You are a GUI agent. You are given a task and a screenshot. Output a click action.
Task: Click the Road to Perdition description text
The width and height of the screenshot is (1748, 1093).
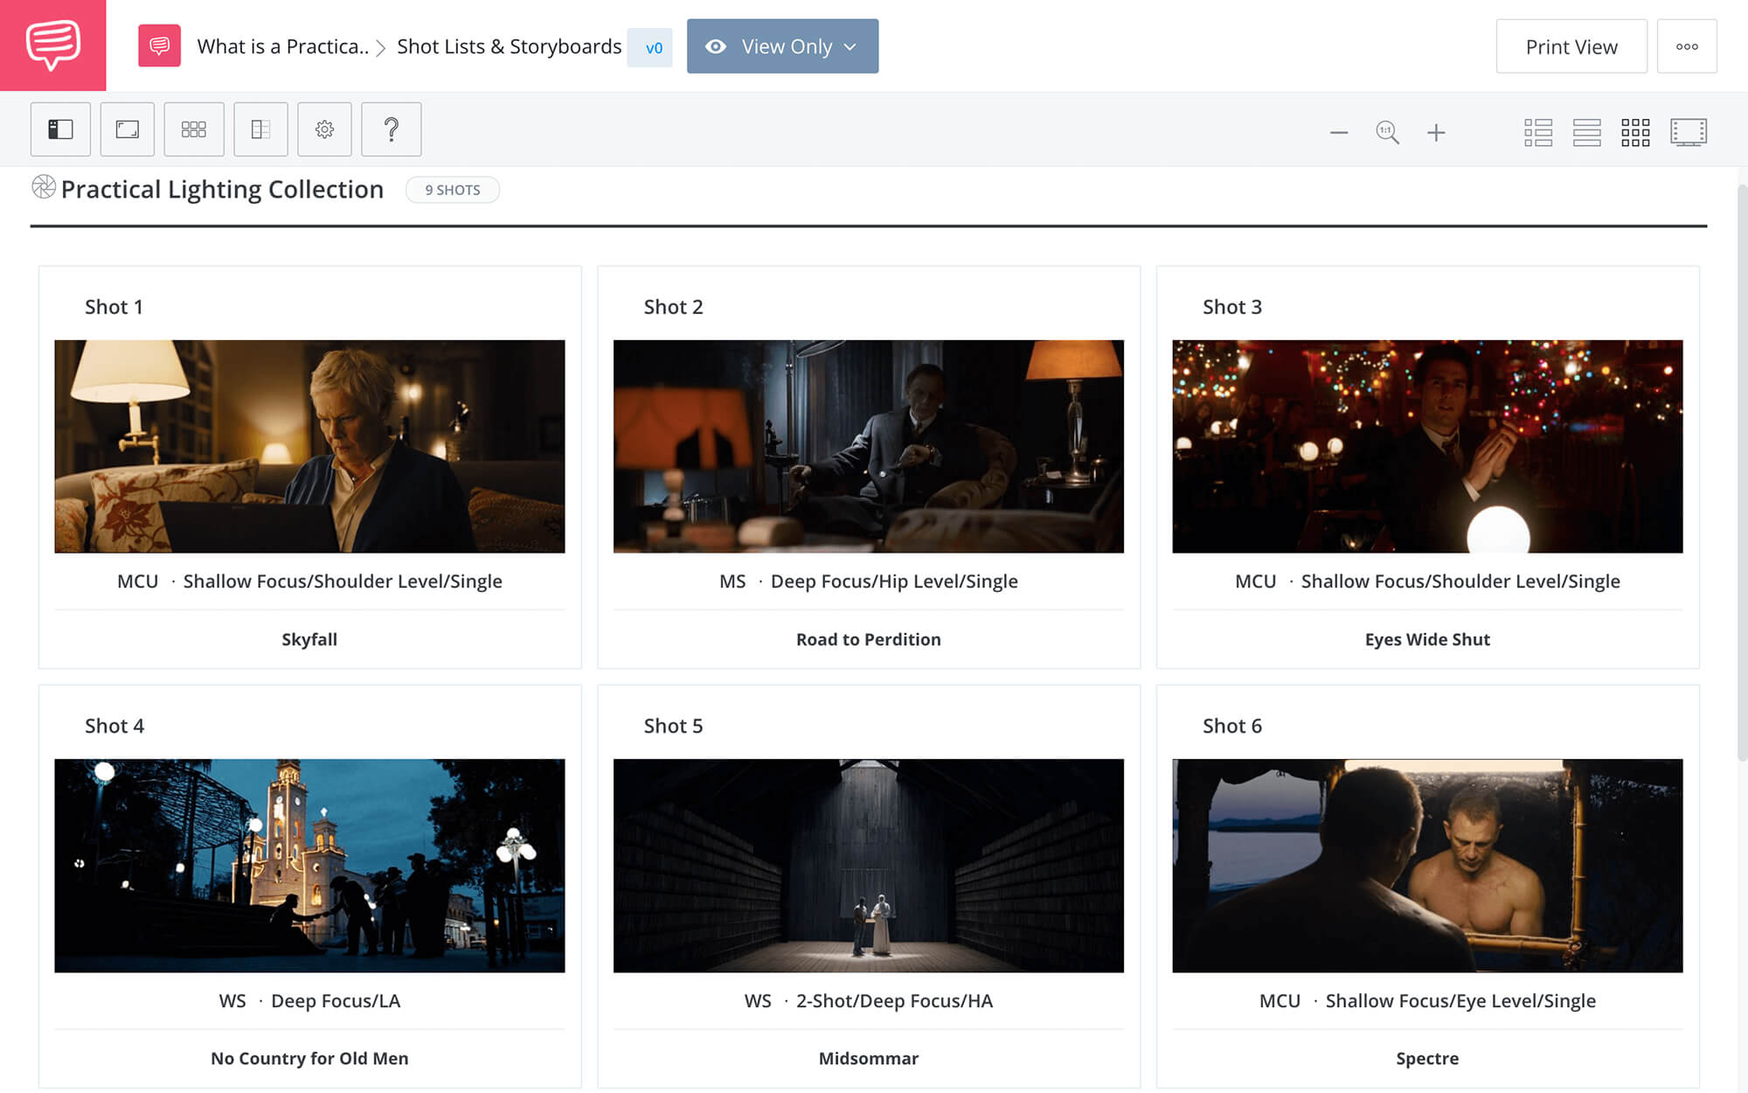tap(868, 639)
